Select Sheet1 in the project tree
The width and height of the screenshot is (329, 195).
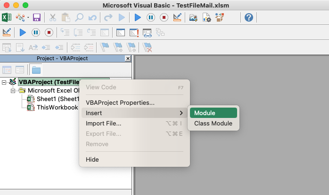coord(58,99)
